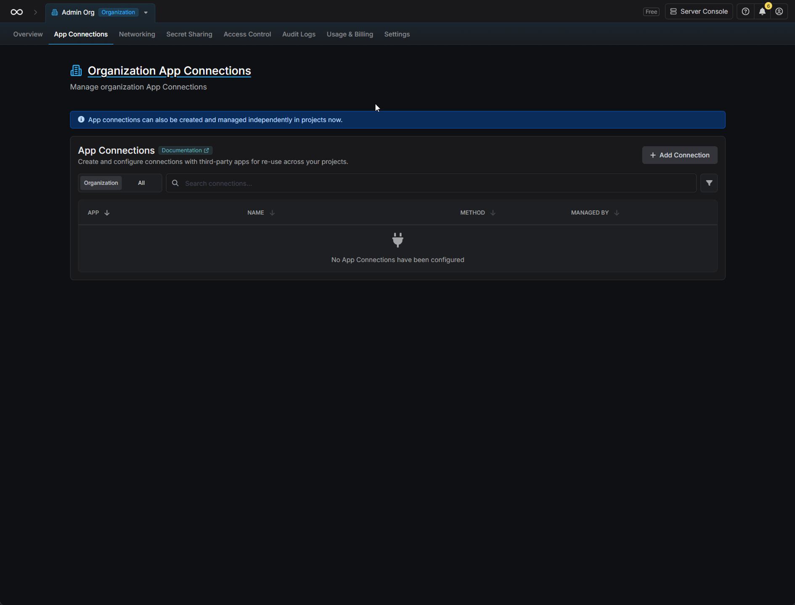Click the Add Connection button

tap(679, 155)
